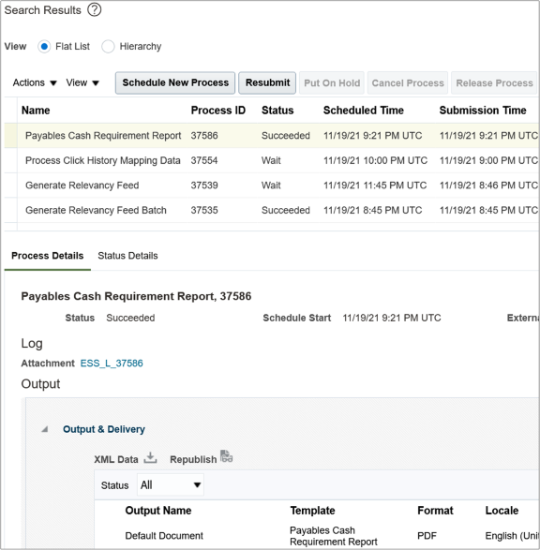The width and height of the screenshot is (540, 550).
Task: Click the Resubmit button
Action: point(267,82)
